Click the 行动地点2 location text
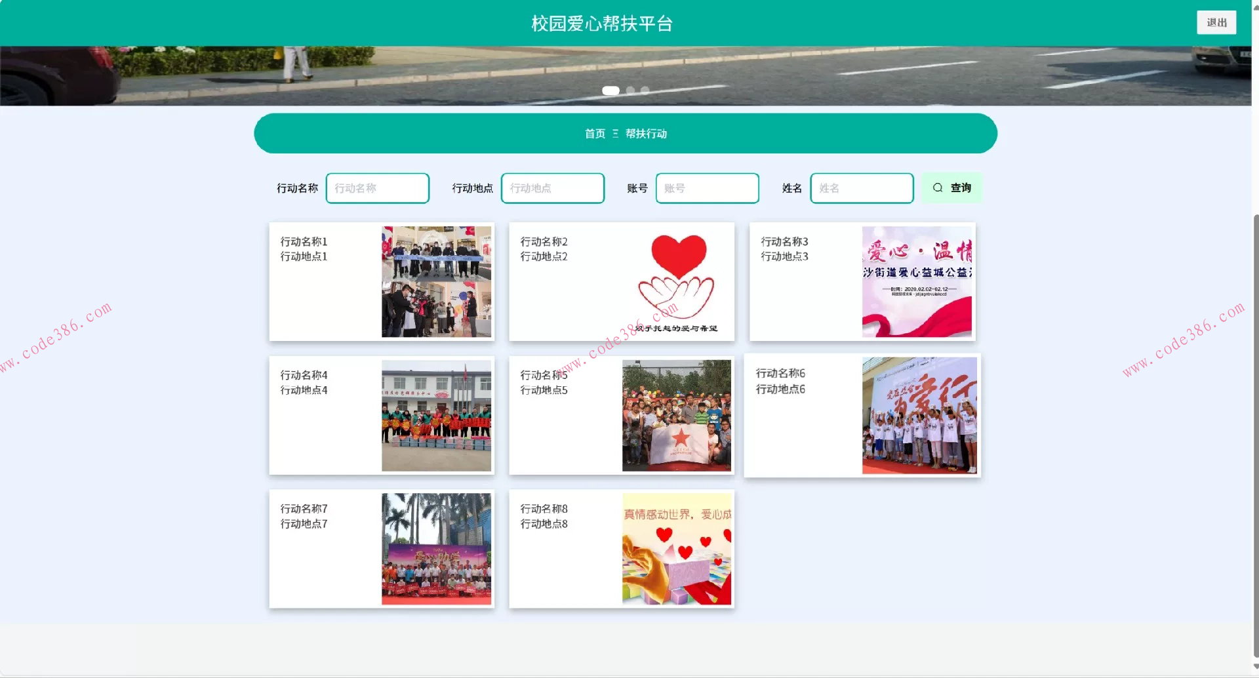 pos(544,256)
